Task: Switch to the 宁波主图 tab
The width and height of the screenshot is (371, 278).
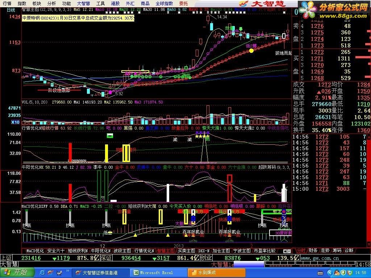Action: [242, 251]
